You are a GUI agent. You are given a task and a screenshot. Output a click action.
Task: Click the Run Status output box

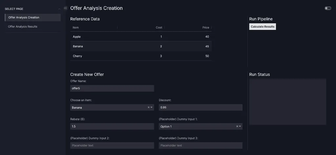coord(287,101)
